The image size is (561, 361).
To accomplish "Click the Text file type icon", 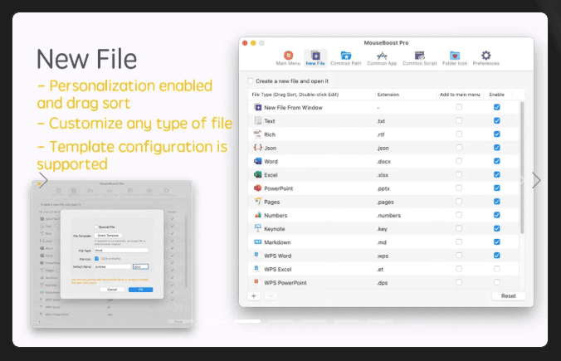I will 257,120.
